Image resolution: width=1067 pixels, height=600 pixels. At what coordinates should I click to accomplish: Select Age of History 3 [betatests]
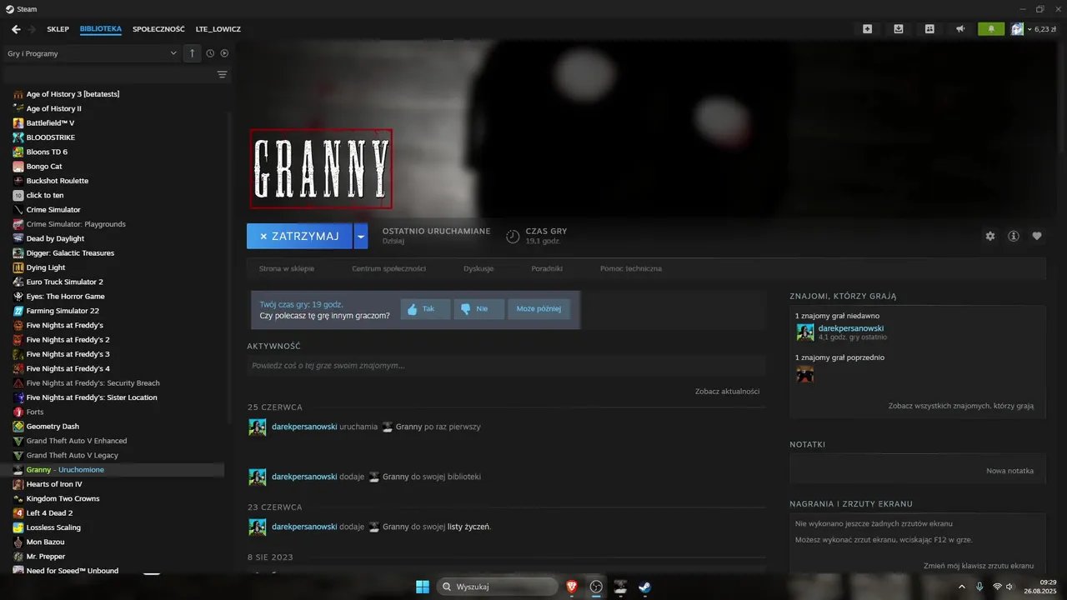click(73, 94)
